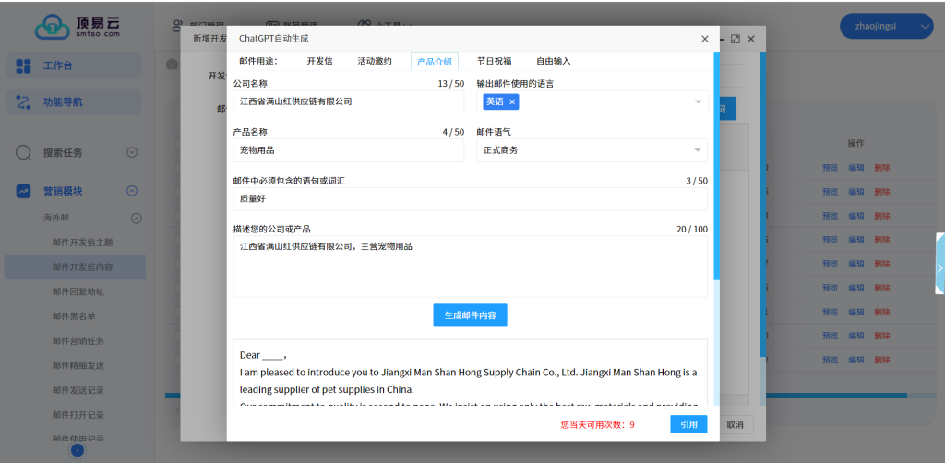Maximize the background 新增开发 dialog
945x463 pixels.
click(x=736, y=39)
